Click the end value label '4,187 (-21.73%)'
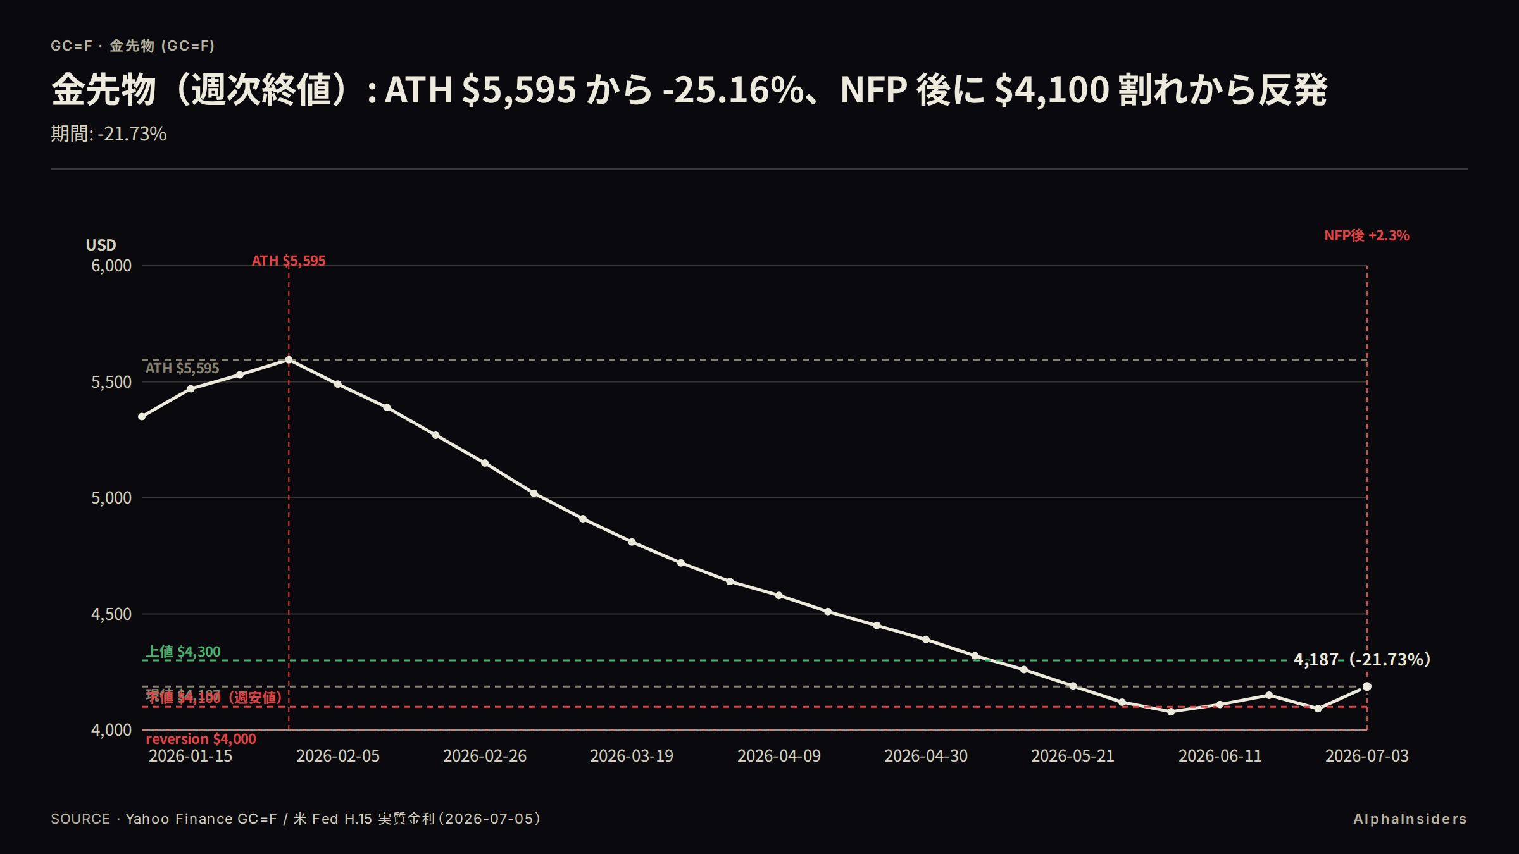The height and width of the screenshot is (854, 1519). click(1362, 660)
